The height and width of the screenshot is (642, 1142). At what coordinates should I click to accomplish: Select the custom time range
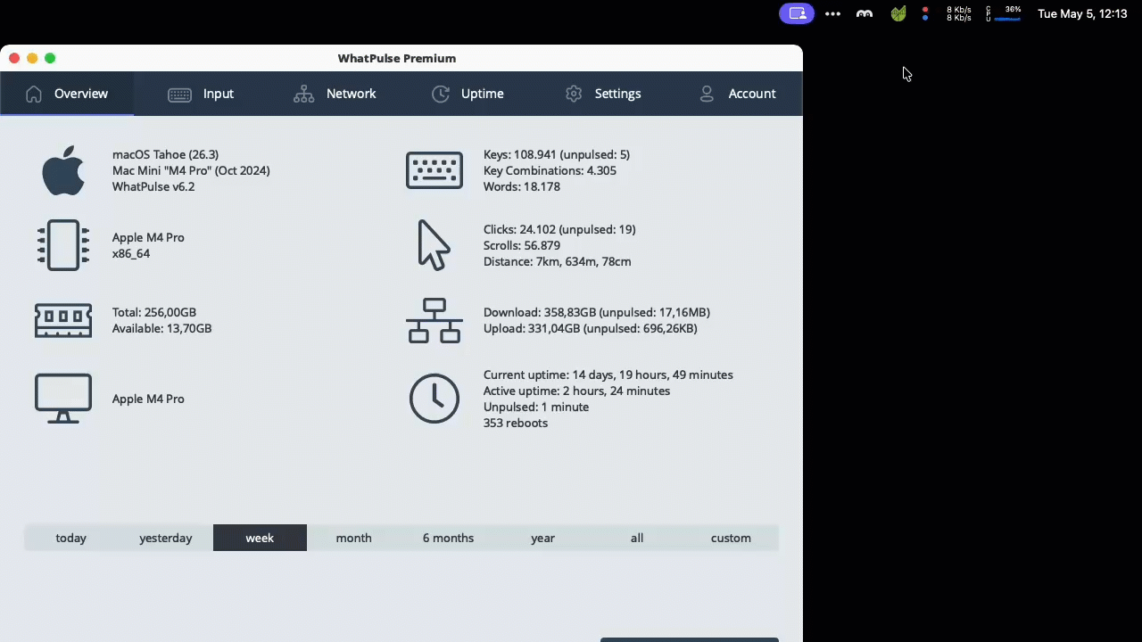click(x=731, y=538)
